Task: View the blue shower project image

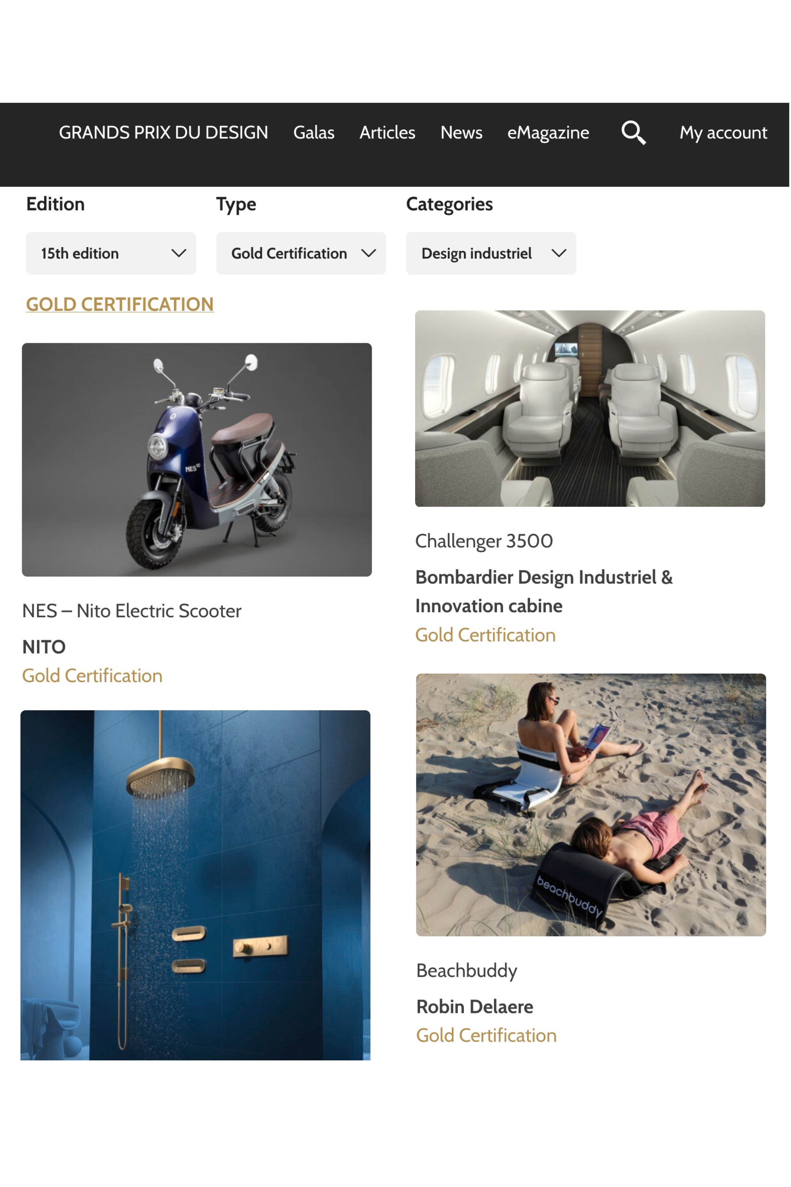Action: click(x=195, y=885)
